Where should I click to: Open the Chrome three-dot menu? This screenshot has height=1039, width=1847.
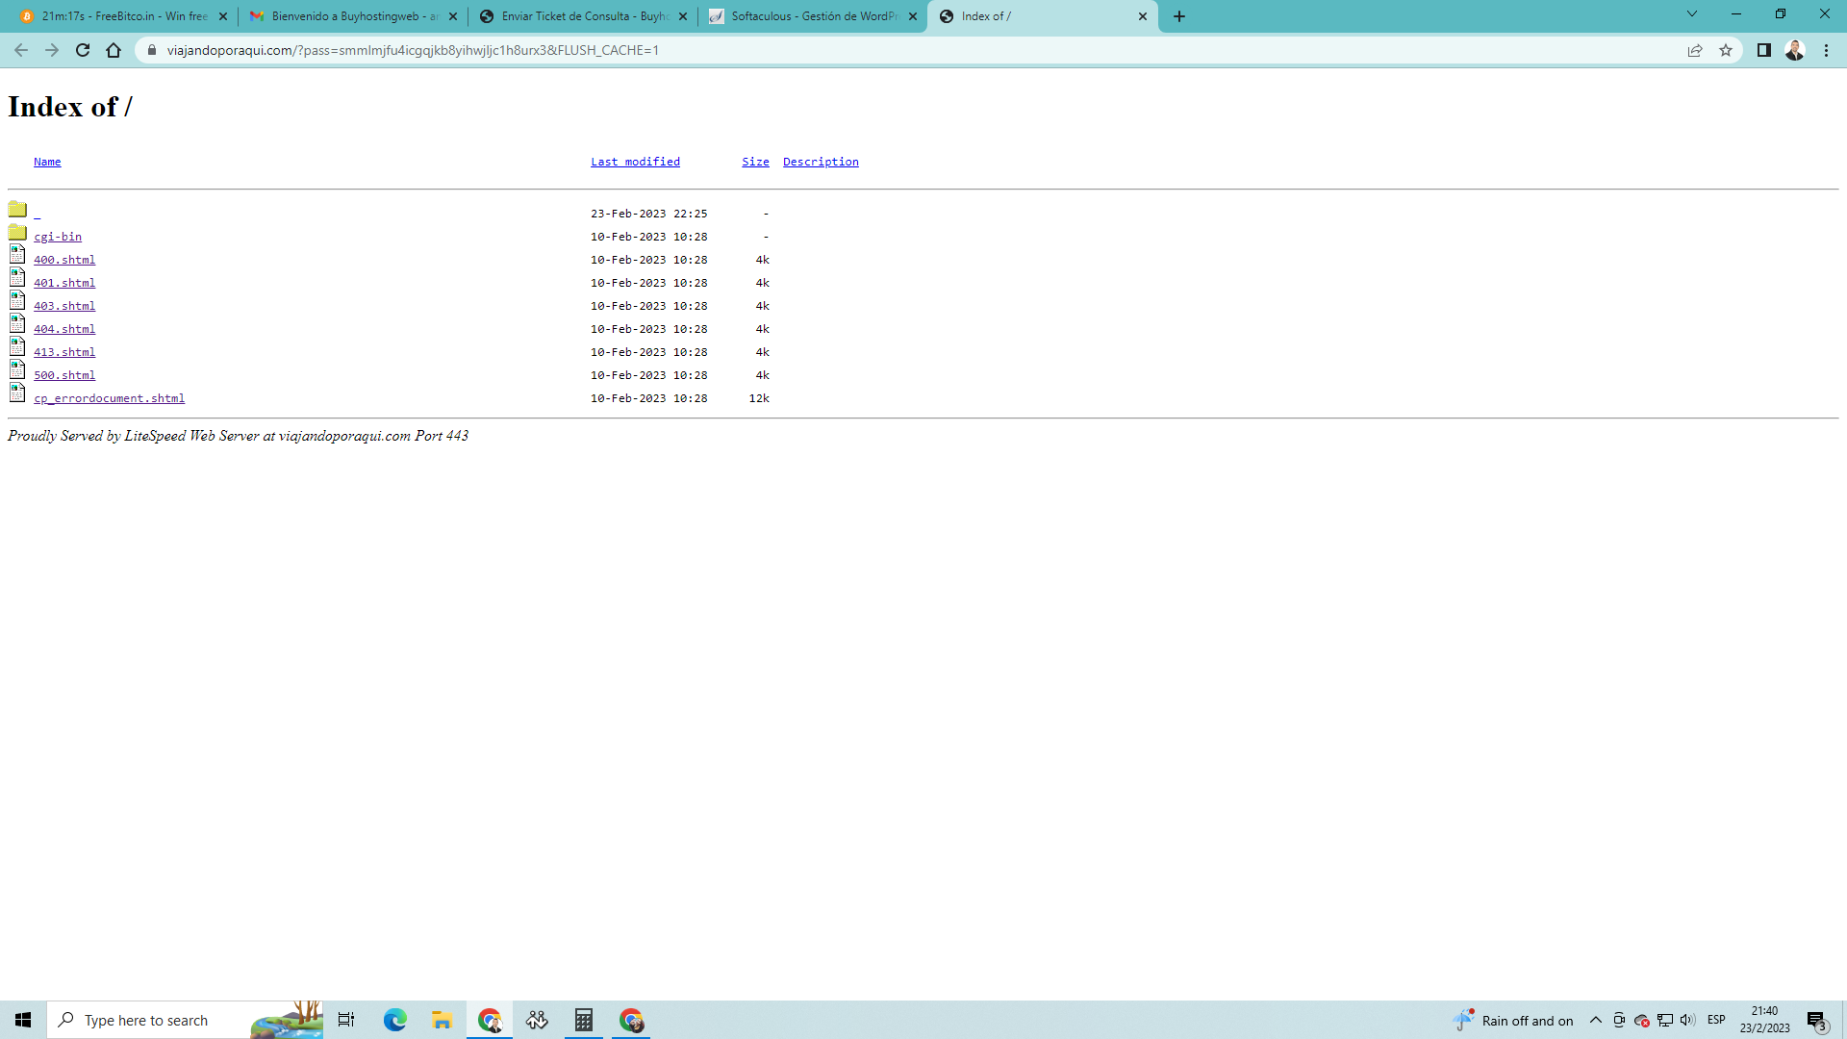[1826, 50]
